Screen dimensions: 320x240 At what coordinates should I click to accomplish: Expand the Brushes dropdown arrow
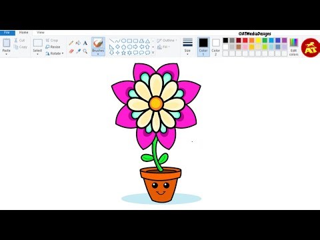[x=98, y=54]
